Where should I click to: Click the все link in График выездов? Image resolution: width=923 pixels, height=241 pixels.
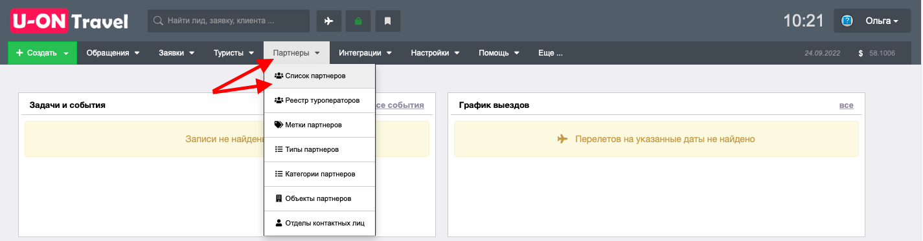tap(846, 105)
